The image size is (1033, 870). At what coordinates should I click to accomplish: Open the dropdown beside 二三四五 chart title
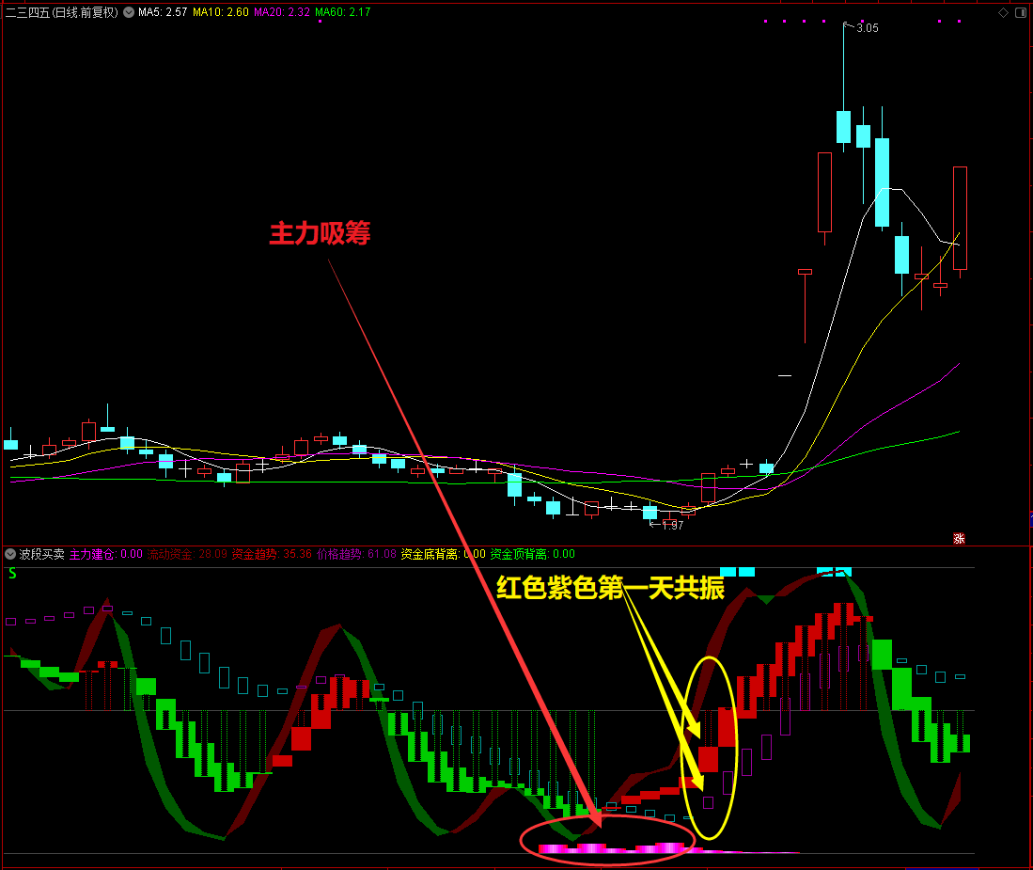129,12
